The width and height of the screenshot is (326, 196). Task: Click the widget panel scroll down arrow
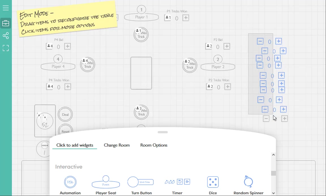[x=273, y=193]
